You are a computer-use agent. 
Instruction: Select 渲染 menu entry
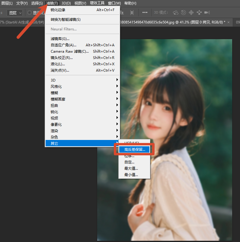[x=82, y=131]
